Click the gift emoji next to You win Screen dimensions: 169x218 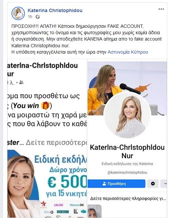[45, 106]
